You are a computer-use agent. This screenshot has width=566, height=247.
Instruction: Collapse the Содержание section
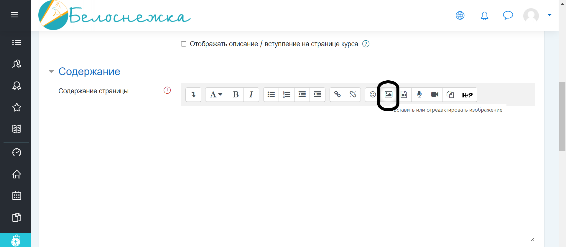click(x=51, y=72)
